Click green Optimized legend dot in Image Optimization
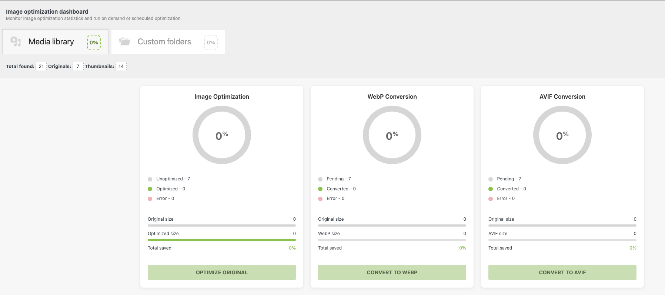The image size is (665, 295). click(x=150, y=189)
